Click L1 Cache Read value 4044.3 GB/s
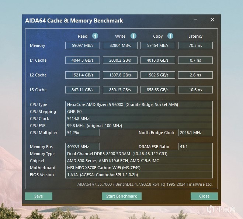 [x=83, y=60]
